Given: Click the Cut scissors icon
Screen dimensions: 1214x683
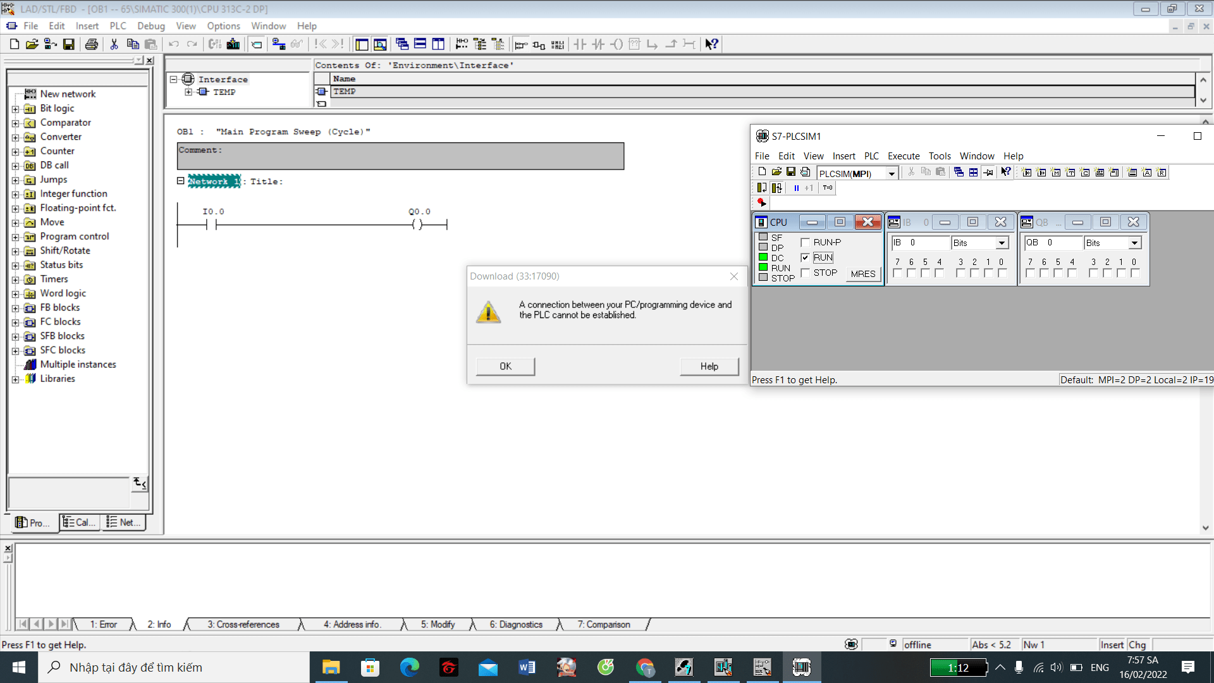Looking at the screenshot, I should coord(114,44).
